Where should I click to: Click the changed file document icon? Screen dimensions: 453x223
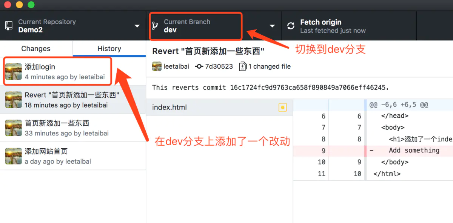(x=242, y=66)
